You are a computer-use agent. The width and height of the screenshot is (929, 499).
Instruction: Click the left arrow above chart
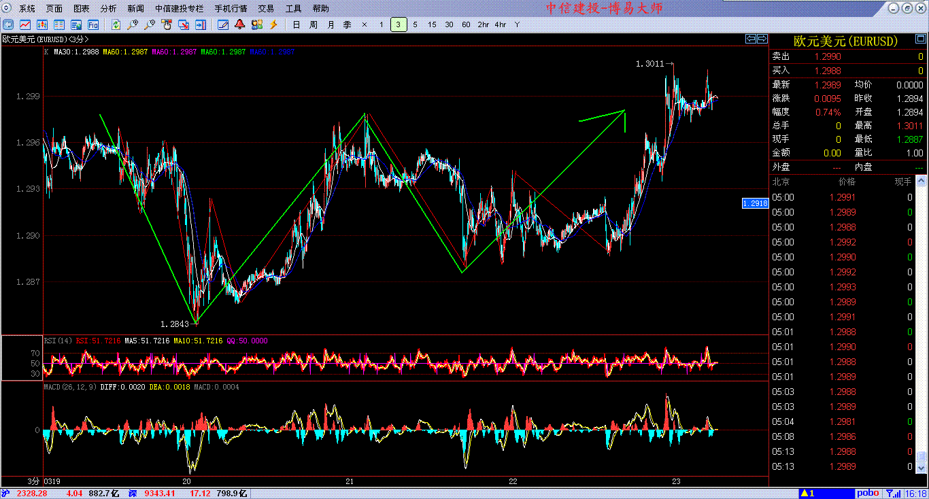click(751, 39)
